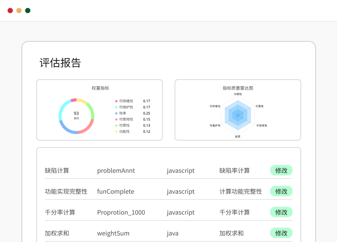Screen dimensions: 337x242
Task: Select the funComplete function name
Action: pyautogui.click(x=115, y=192)
